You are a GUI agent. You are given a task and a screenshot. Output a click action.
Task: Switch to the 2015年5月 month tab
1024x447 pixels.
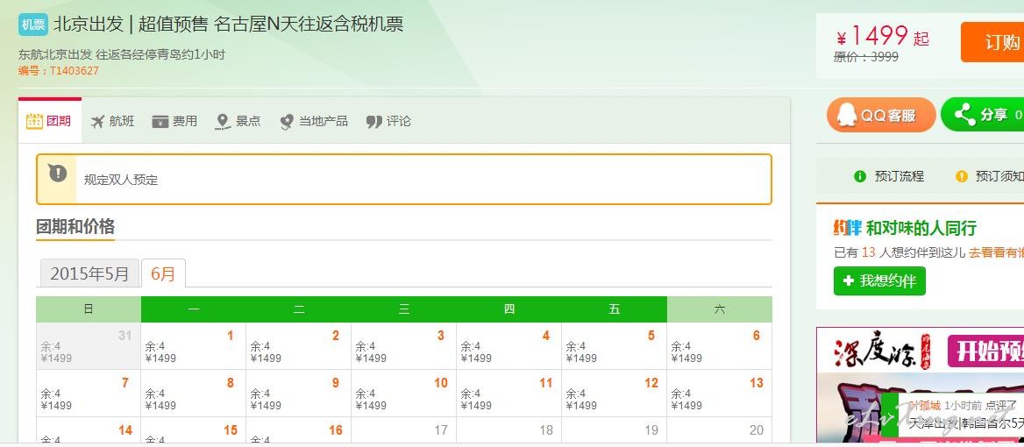(x=89, y=273)
